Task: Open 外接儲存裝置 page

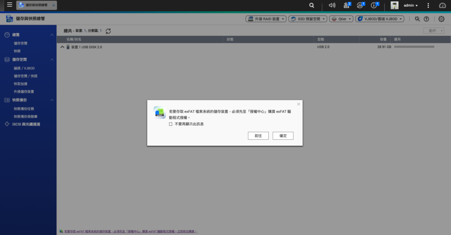Action: 23,92
